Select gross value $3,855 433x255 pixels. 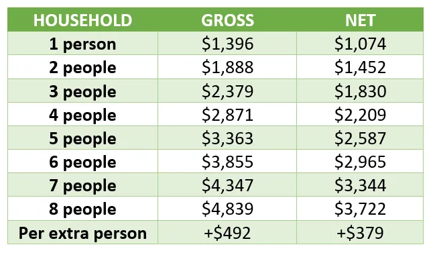coord(227,162)
